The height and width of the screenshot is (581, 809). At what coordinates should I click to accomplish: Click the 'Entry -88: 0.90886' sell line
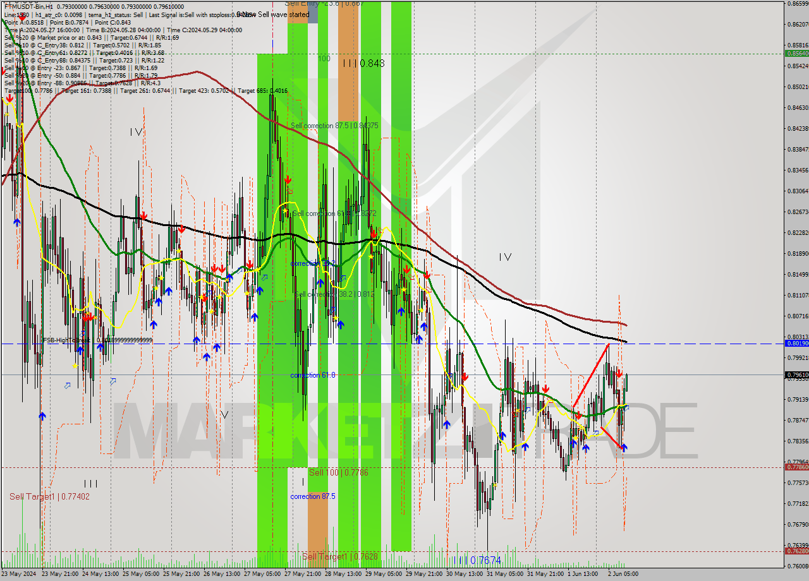coord(82,83)
